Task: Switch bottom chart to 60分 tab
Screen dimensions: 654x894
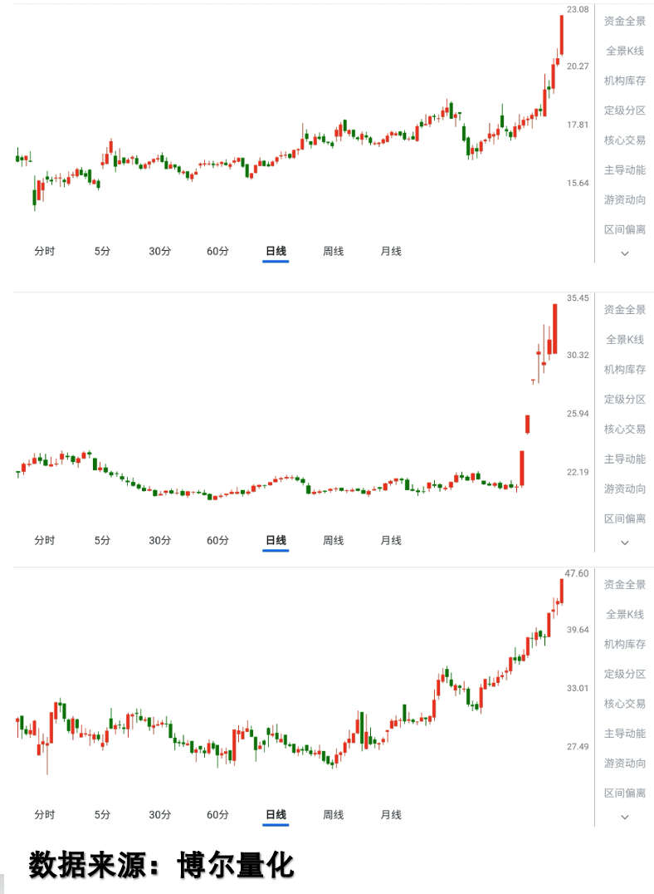Action: (x=217, y=815)
